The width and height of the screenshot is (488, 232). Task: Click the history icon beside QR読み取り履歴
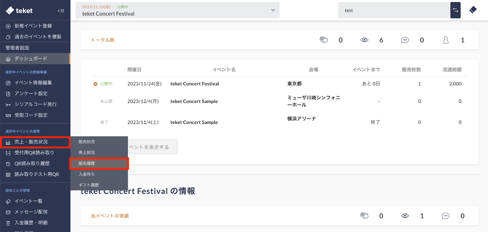pyautogui.click(x=8, y=164)
